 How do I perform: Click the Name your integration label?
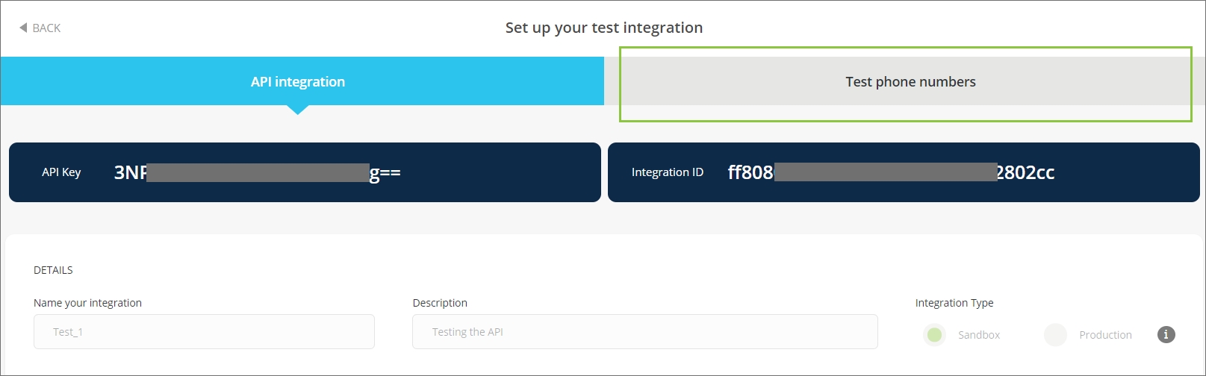(87, 303)
